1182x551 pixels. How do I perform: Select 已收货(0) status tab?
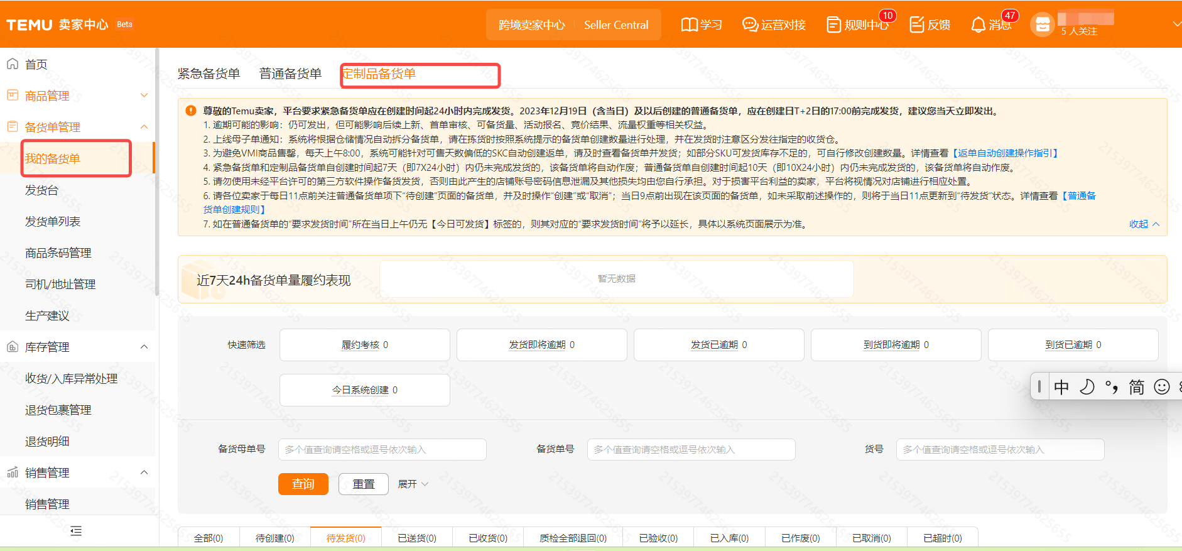tap(488, 538)
